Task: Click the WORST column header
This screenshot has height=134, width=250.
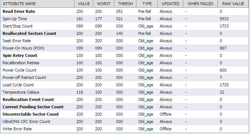Action: pyautogui.click(x=104, y=4)
